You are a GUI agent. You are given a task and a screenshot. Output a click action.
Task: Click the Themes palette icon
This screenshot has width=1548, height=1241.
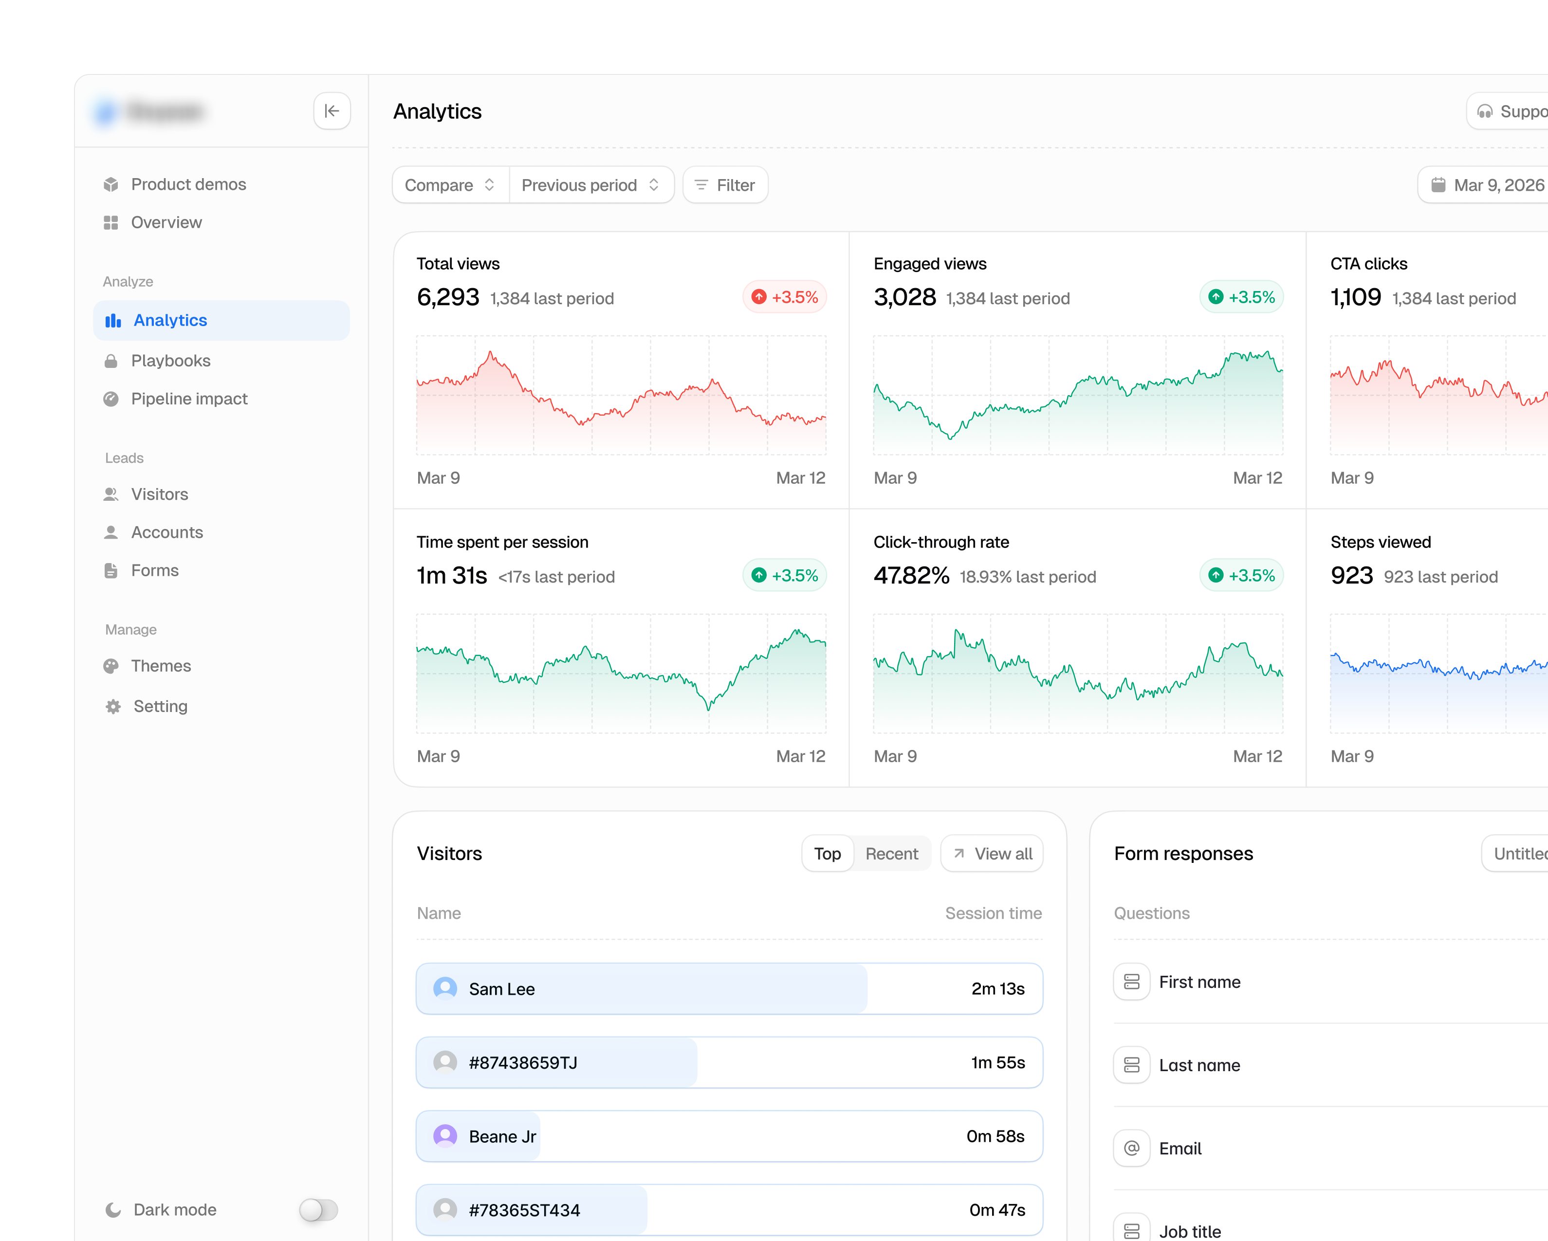[x=111, y=666]
